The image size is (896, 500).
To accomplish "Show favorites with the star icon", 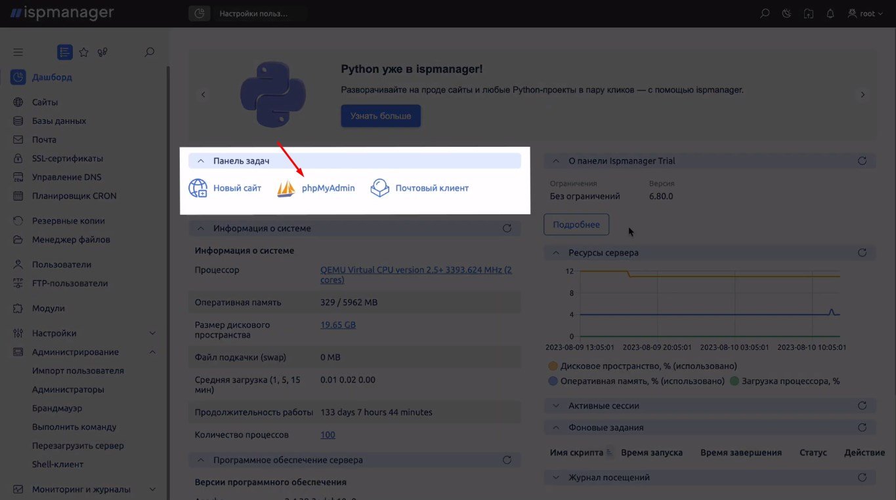I will tap(83, 52).
